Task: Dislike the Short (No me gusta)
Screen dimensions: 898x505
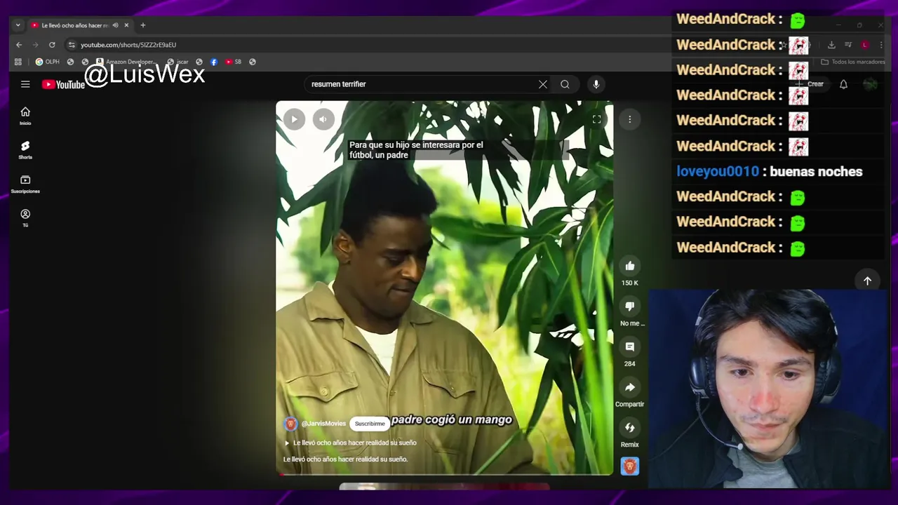Action: [x=630, y=307]
